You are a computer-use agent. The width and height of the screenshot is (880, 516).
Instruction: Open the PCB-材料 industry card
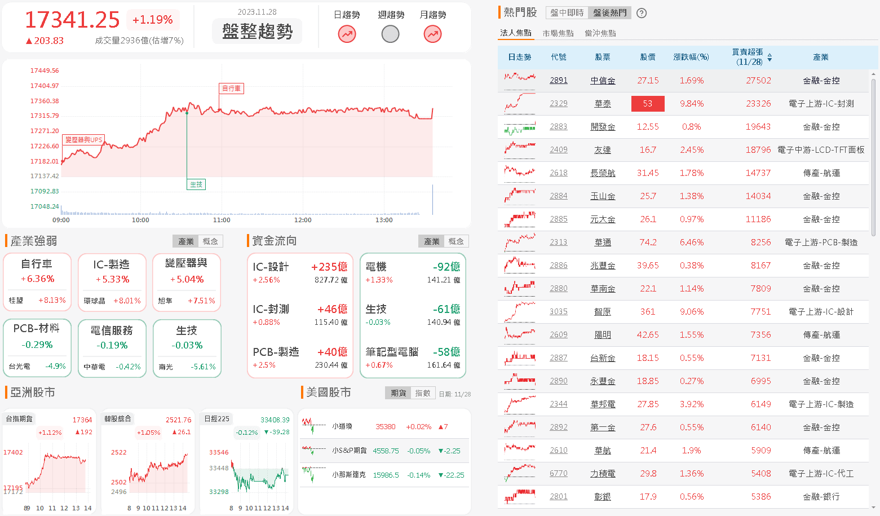tap(38, 349)
